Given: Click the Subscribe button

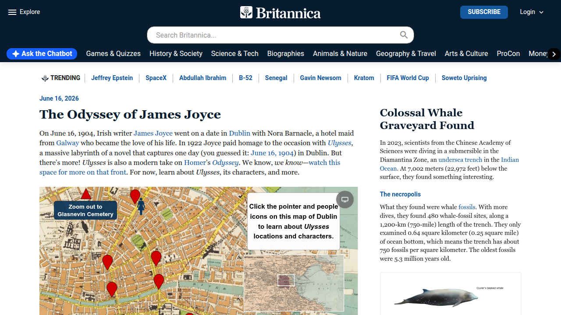Looking at the screenshot, I should [484, 12].
